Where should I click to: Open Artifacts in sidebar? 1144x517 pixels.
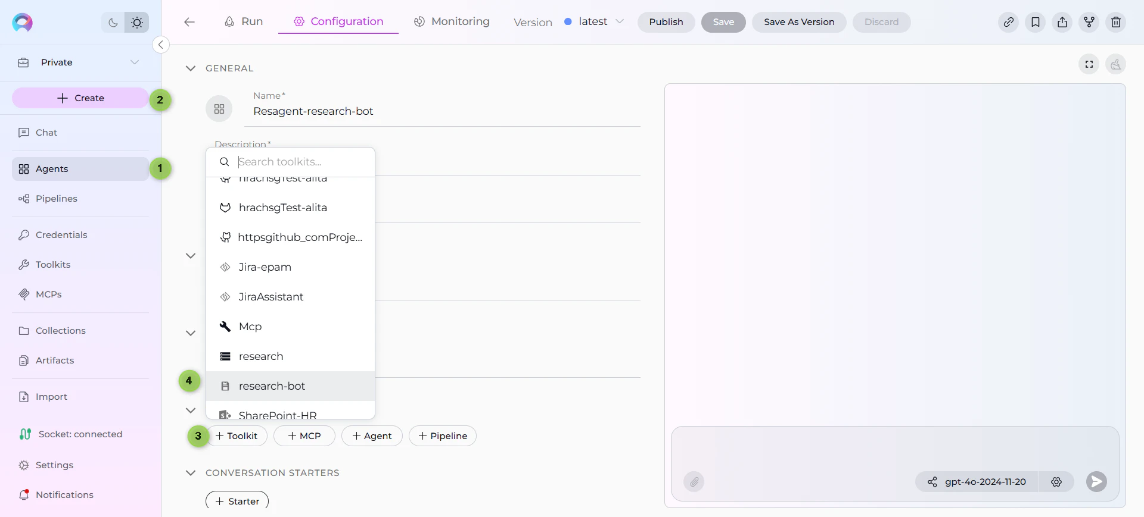pyautogui.click(x=80, y=361)
